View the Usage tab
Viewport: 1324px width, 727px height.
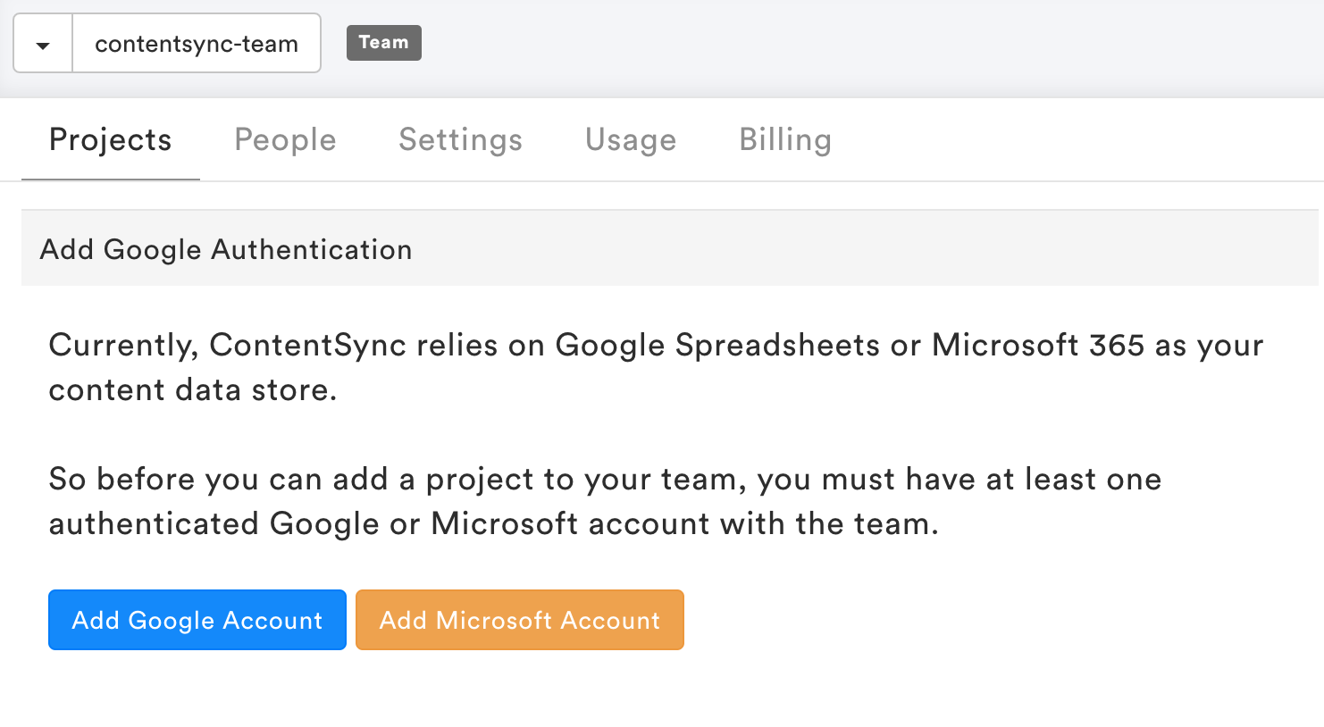point(631,140)
